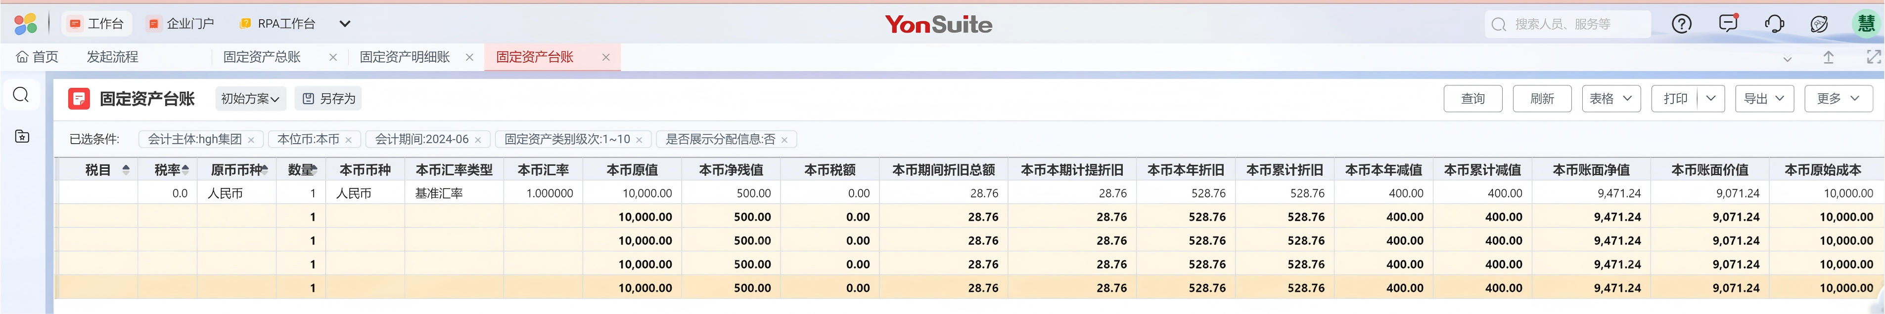Click the 刷新 button
Screen dimensions: 1885x314
[1542, 99]
